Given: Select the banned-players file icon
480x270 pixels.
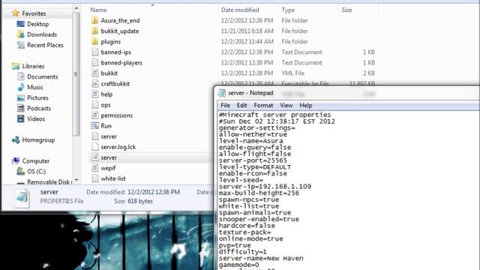Looking at the screenshot, I should click(x=95, y=62).
